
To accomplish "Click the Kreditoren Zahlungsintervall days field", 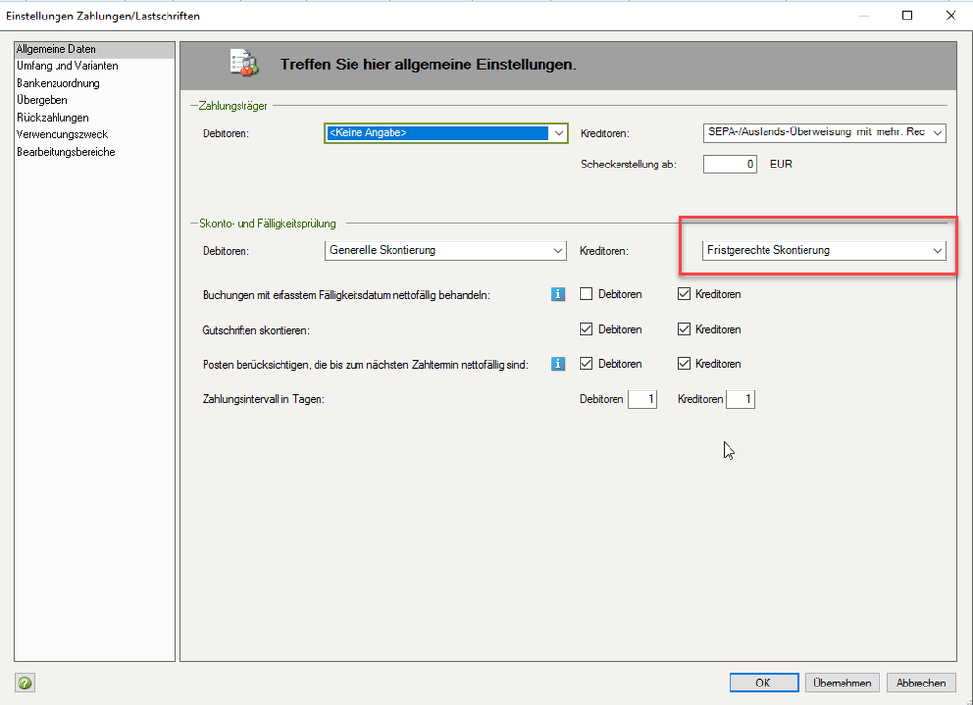I will tap(740, 399).
